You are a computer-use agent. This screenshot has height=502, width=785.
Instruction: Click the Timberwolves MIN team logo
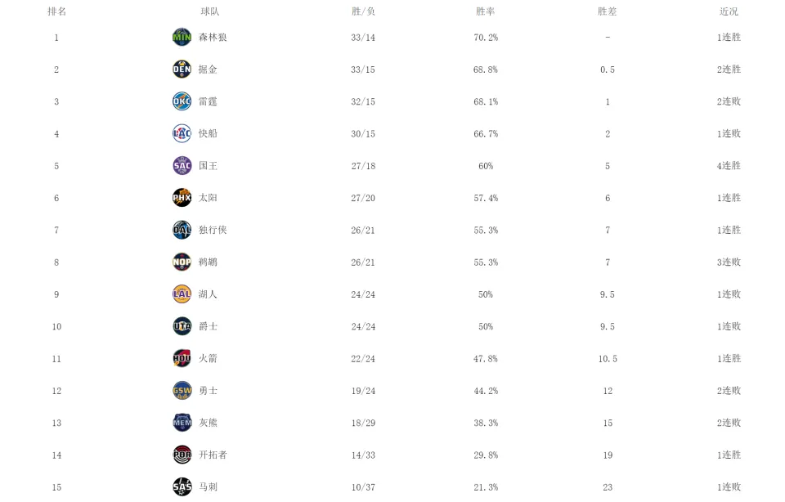click(x=182, y=37)
